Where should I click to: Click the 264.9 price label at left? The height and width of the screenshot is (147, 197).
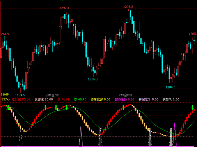[x=5, y=34]
